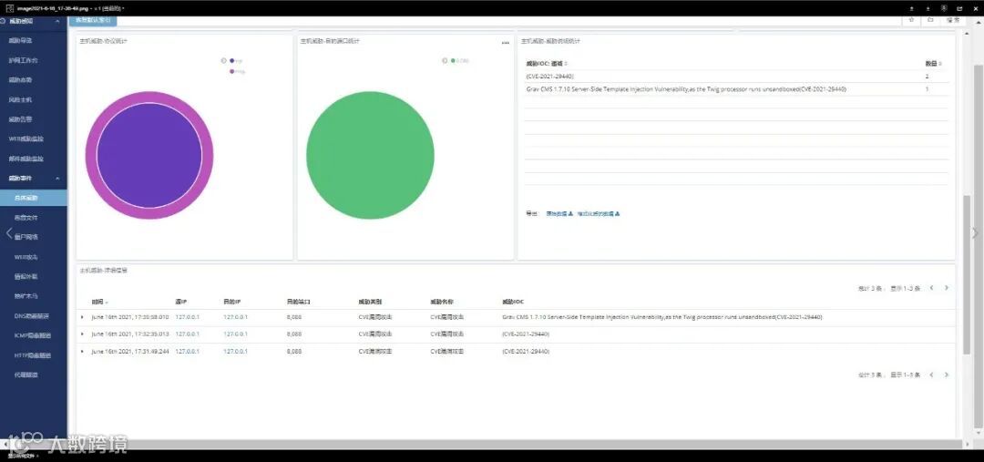
Task: Click the sort icon beside 数目 column header
Action: (x=939, y=64)
